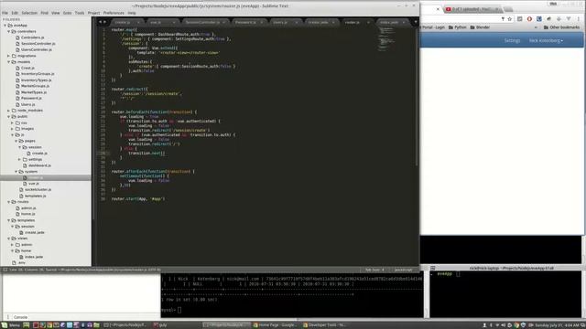Open the Selection menu

29,13
